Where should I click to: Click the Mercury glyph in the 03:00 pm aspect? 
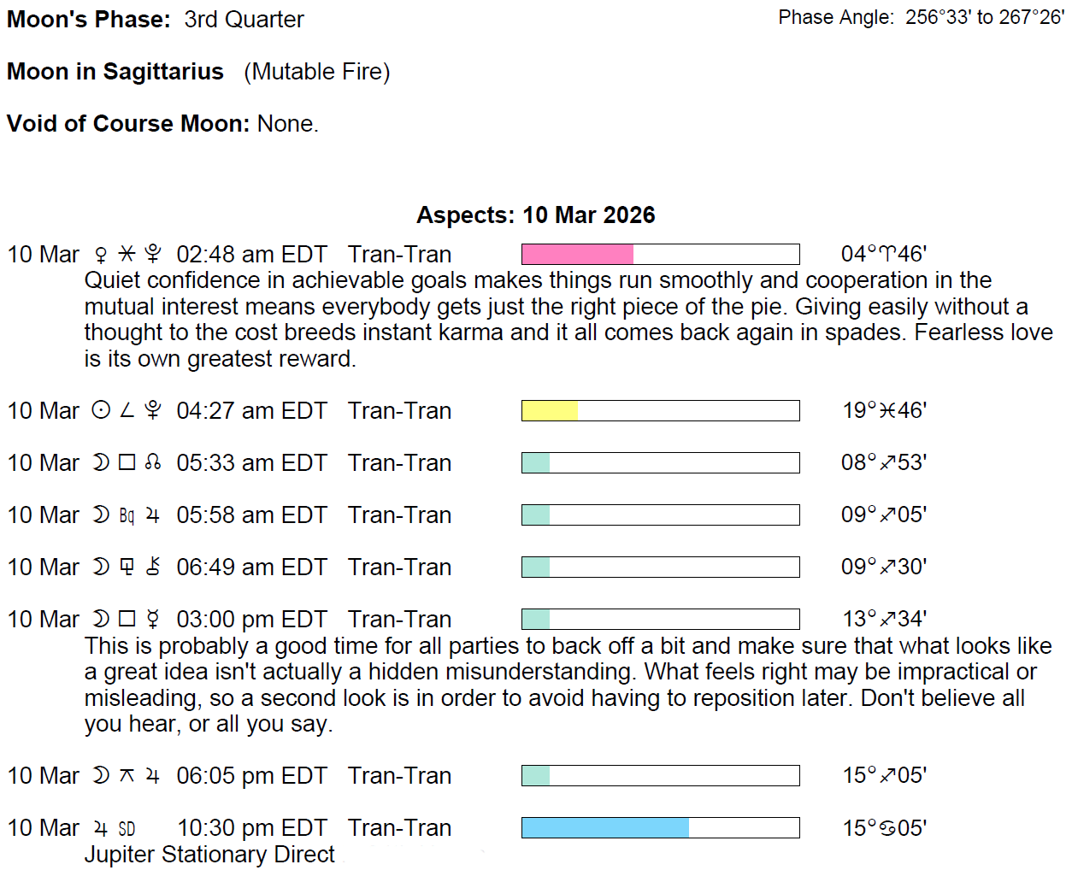pos(153,620)
